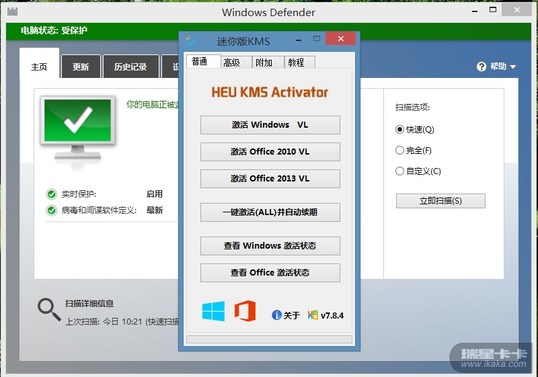Click the 激活 Office 2010 VL button

pyautogui.click(x=270, y=151)
